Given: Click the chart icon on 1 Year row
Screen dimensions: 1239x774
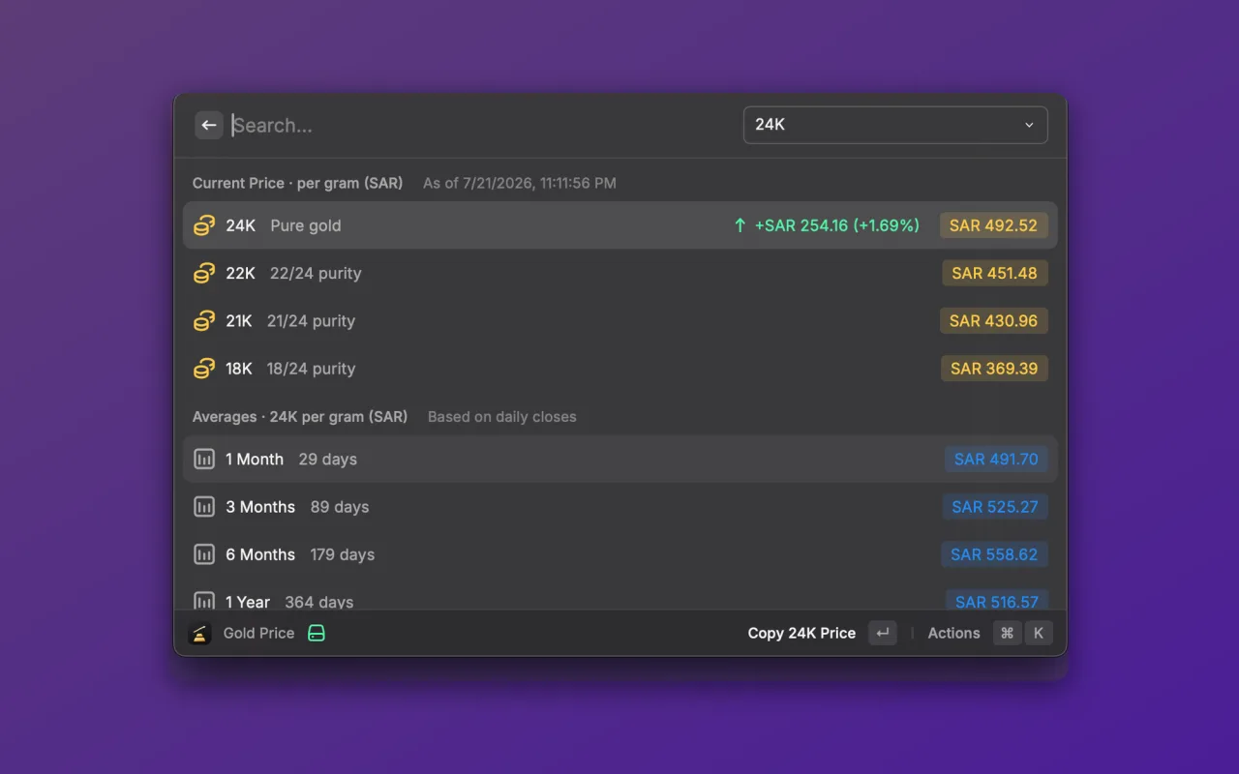Looking at the screenshot, I should tap(204, 601).
